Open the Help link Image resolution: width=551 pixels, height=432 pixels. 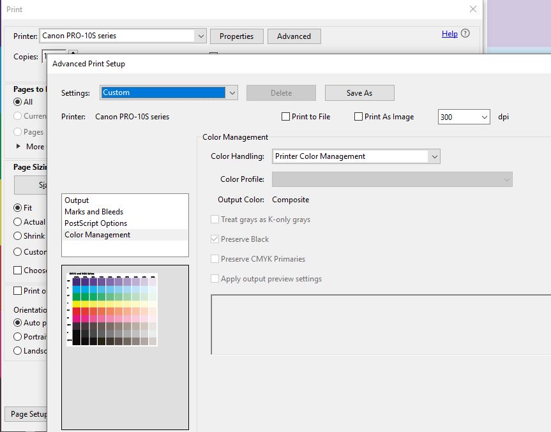point(449,34)
